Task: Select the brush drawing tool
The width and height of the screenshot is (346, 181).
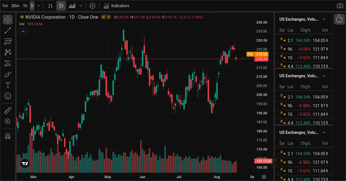Action: (x=8, y=74)
